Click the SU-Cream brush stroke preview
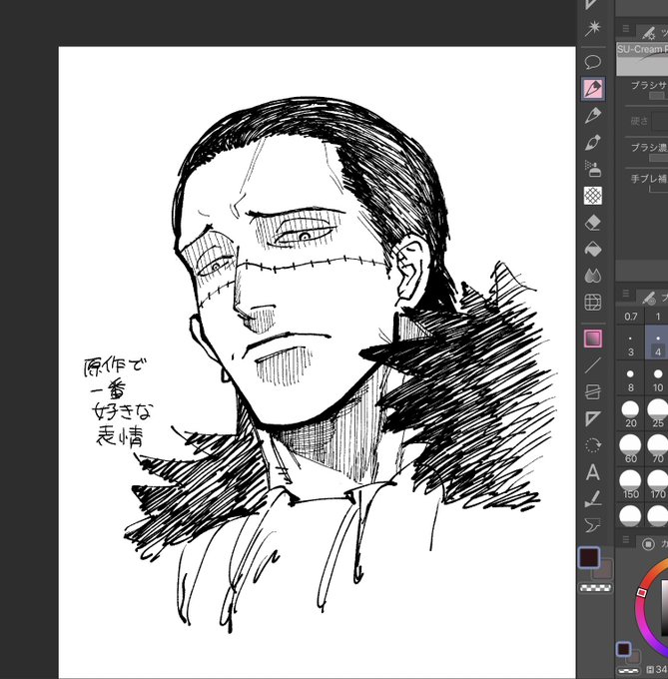The height and width of the screenshot is (679, 668). tap(642, 59)
